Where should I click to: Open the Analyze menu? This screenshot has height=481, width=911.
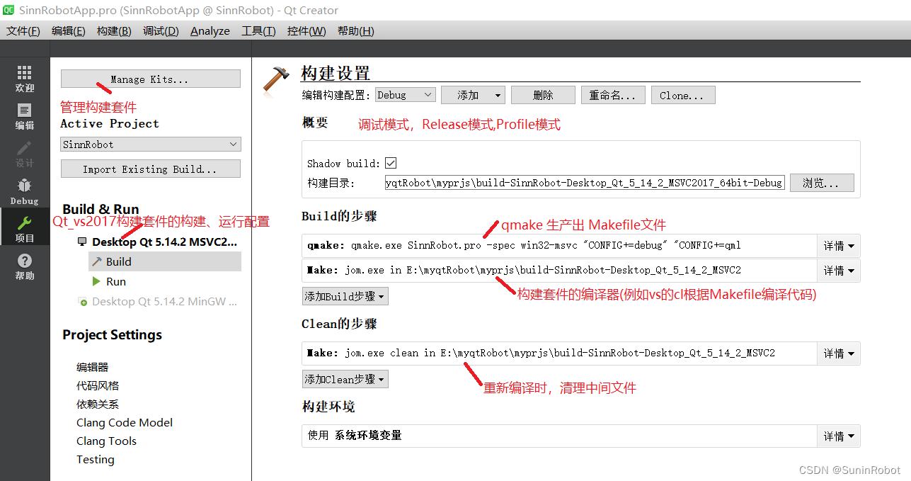210,30
